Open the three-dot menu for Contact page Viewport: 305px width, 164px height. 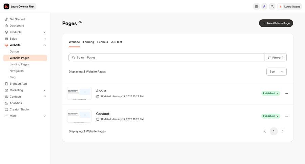pos(286,116)
